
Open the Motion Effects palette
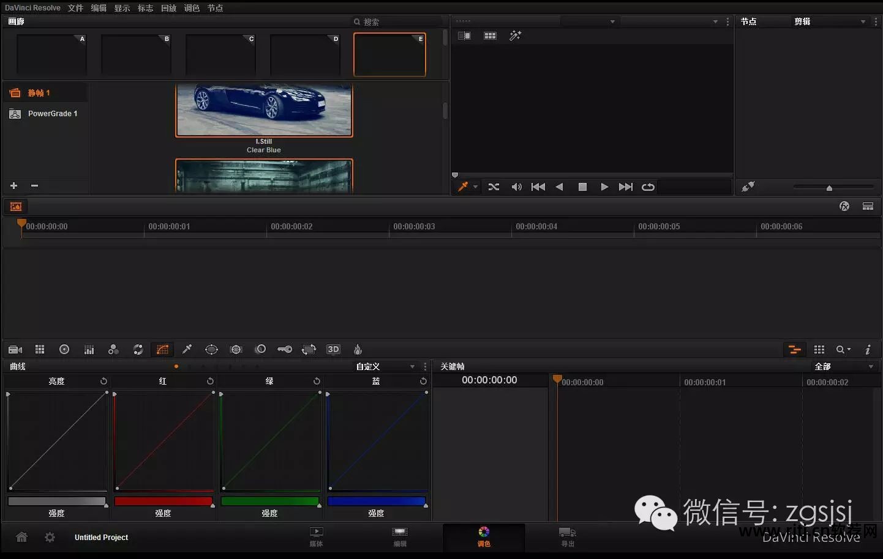tap(113, 350)
